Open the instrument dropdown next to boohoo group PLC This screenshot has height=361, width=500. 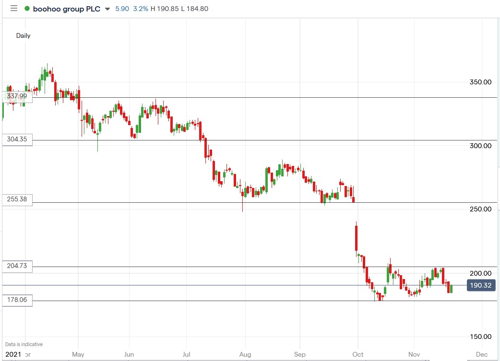point(107,8)
